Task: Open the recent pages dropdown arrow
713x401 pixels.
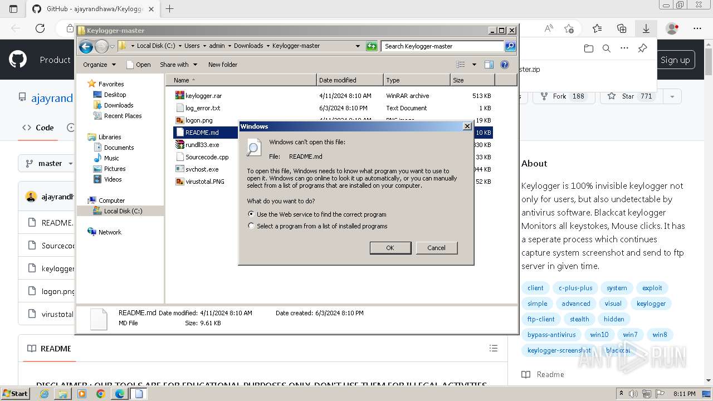Action: 113,46
